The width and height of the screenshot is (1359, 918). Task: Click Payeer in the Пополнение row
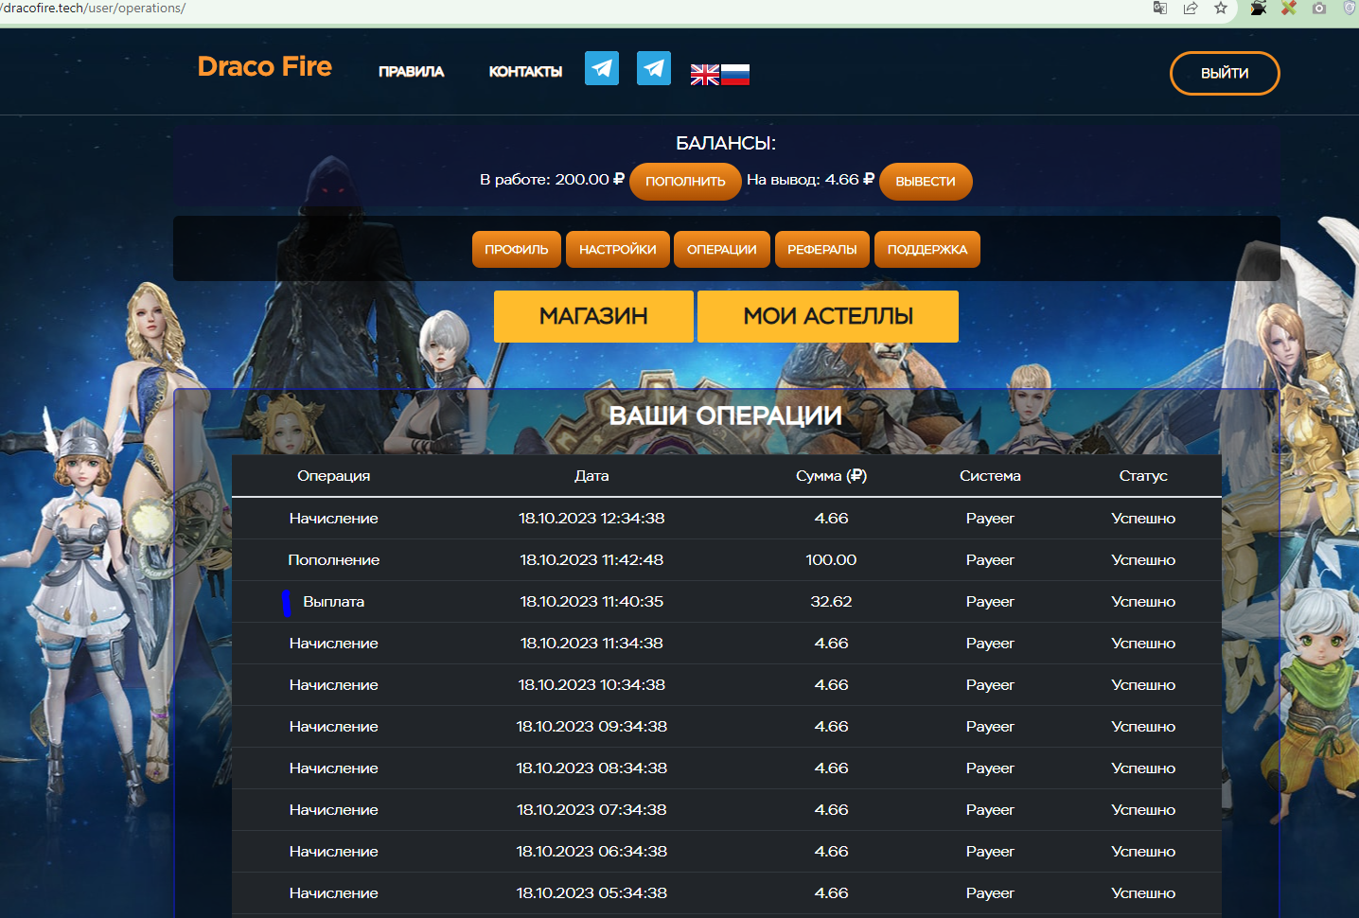990,560
